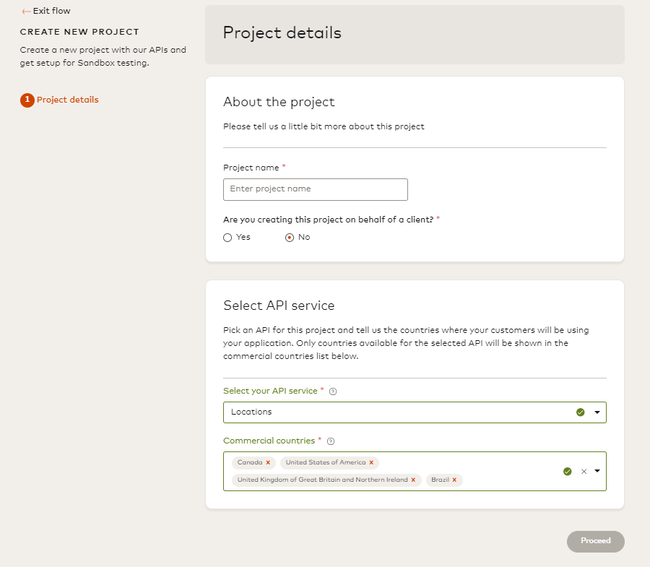Viewport: 650px width, 567px height.
Task: Clear all selected commercial countries
Action: pyautogui.click(x=584, y=471)
